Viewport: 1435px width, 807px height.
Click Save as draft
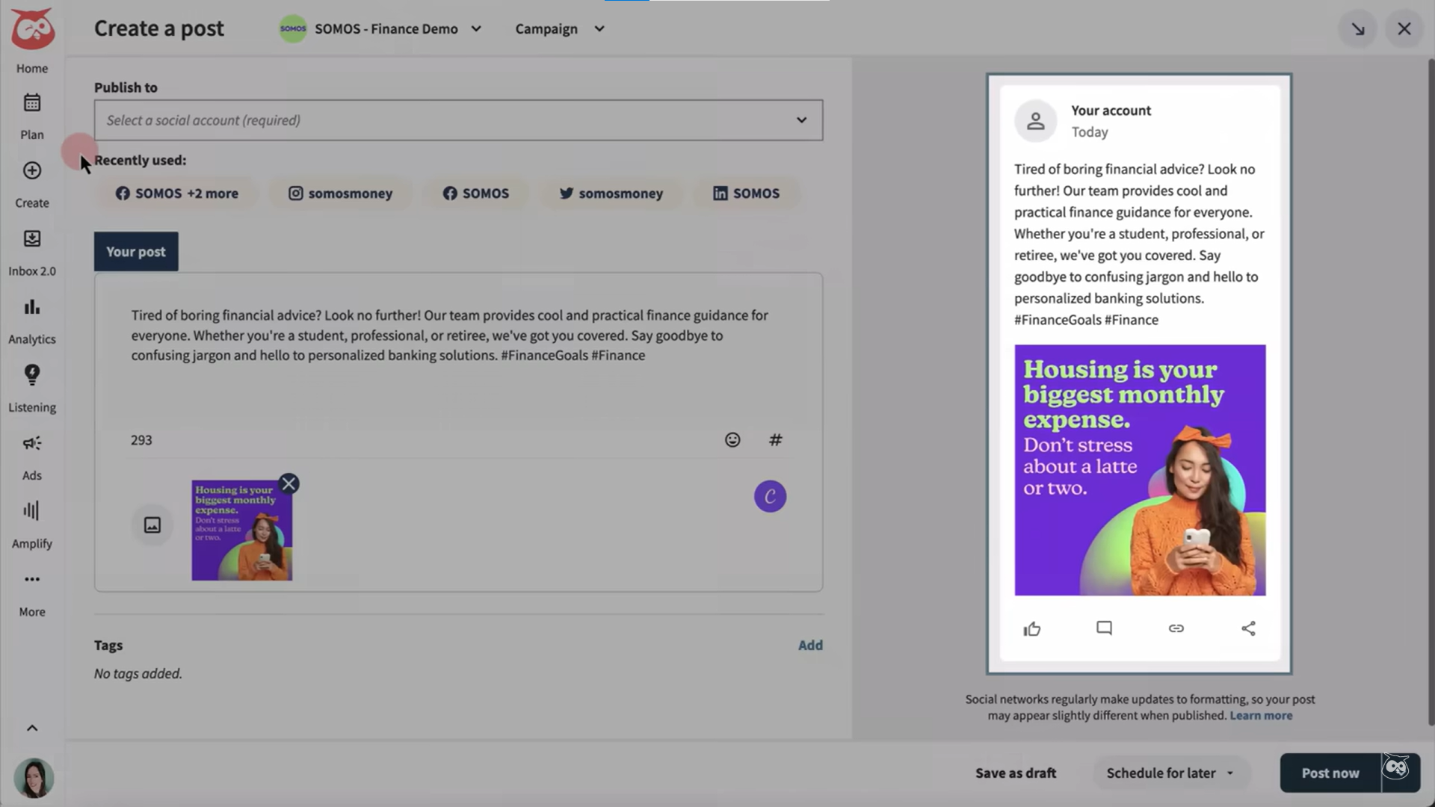pyautogui.click(x=1016, y=773)
